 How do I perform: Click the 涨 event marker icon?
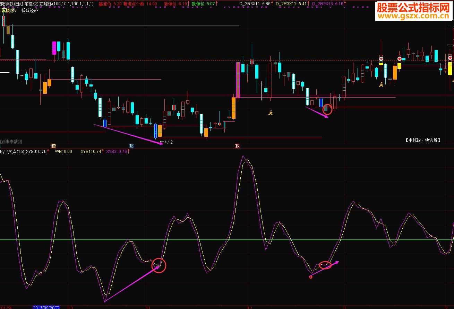(x=237, y=146)
